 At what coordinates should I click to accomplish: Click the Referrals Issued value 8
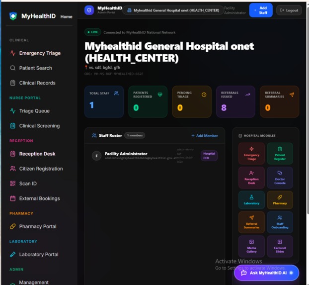click(x=224, y=108)
